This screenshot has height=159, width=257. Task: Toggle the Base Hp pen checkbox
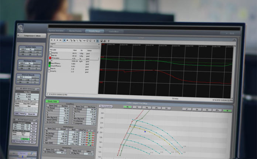pos(50,56)
